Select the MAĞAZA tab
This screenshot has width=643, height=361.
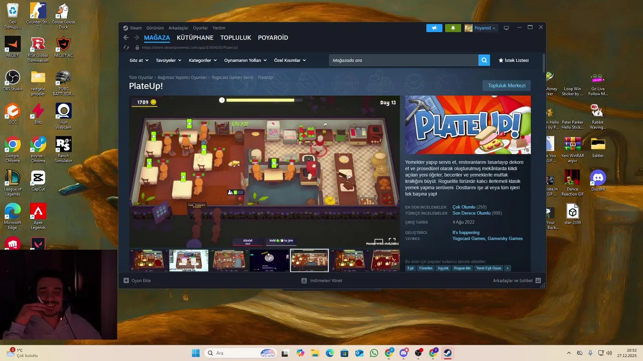tap(157, 38)
